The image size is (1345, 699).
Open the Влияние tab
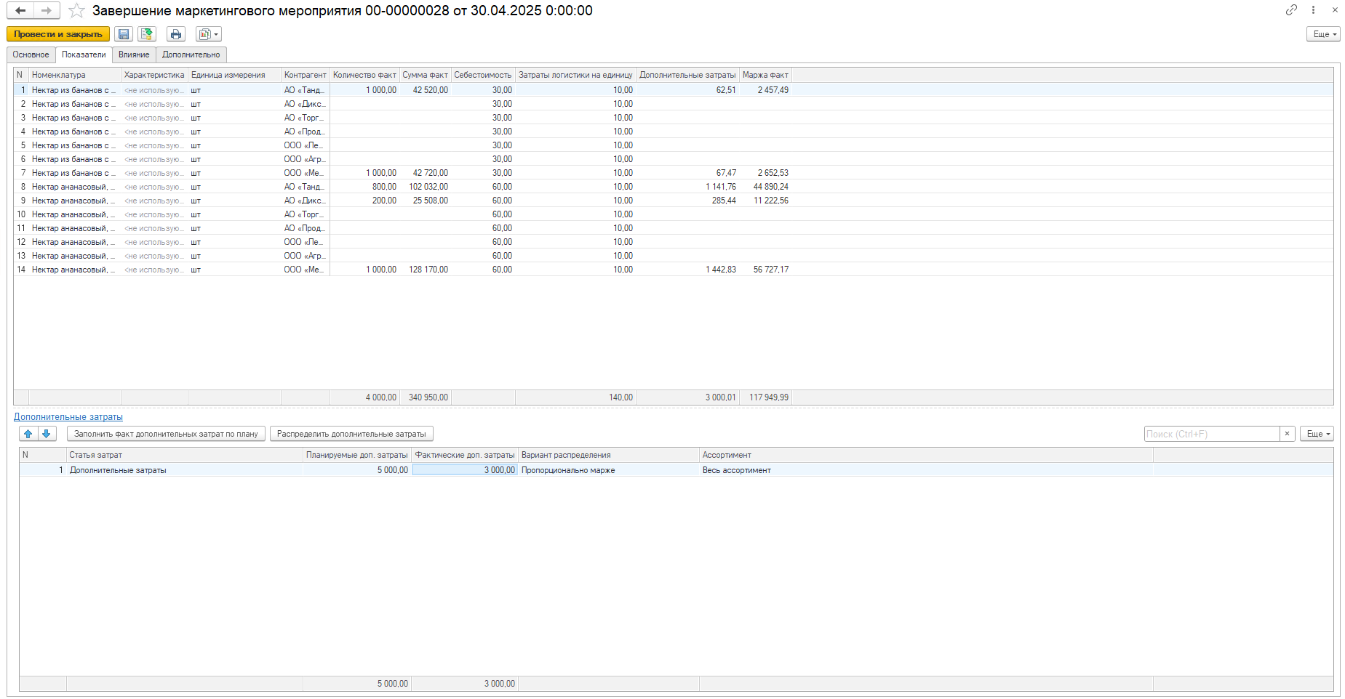pos(134,54)
